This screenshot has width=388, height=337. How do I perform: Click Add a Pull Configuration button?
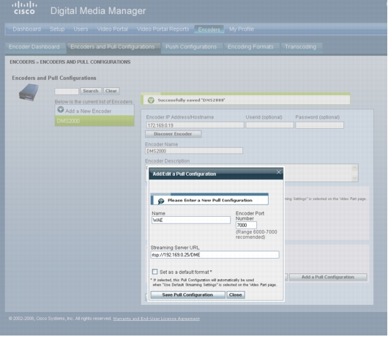pyautogui.click(x=328, y=277)
